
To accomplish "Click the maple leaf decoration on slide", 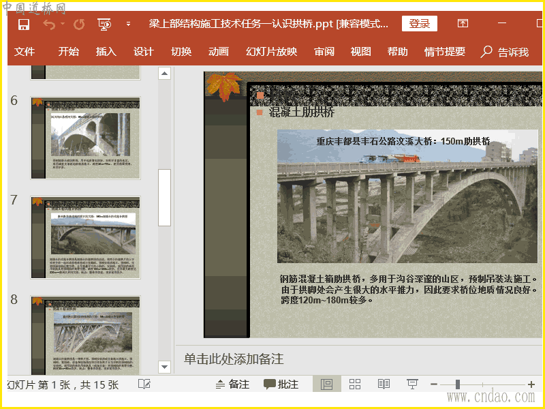I will 224,87.
